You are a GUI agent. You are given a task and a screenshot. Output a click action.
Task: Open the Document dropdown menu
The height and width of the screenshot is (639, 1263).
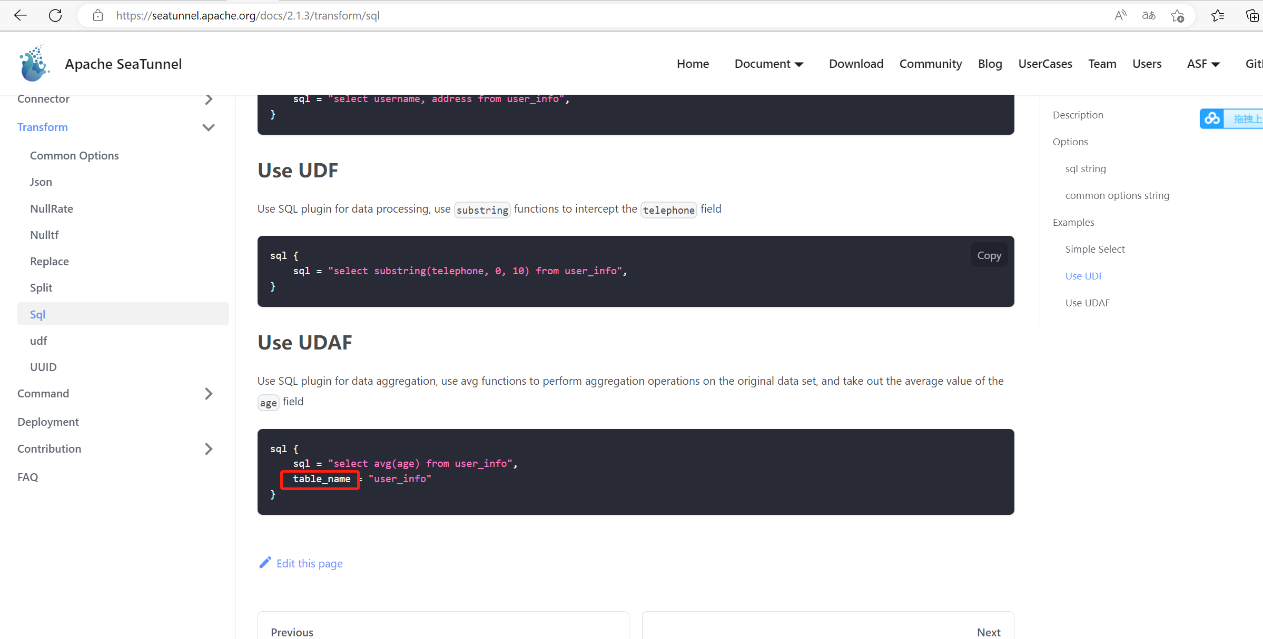(768, 64)
